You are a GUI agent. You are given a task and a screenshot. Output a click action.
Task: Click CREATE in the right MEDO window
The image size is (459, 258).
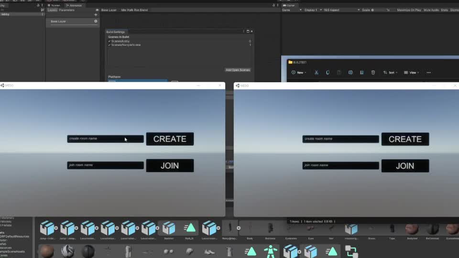(405, 139)
